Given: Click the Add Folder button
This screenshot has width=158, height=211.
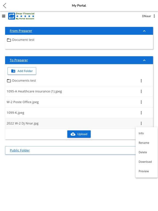Looking at the screenshot, I should pyautogui.click(x=22, y=71).
